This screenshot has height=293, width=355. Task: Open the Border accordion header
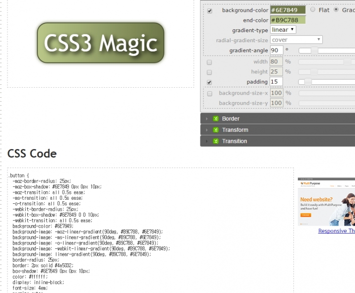pos(278,118)
